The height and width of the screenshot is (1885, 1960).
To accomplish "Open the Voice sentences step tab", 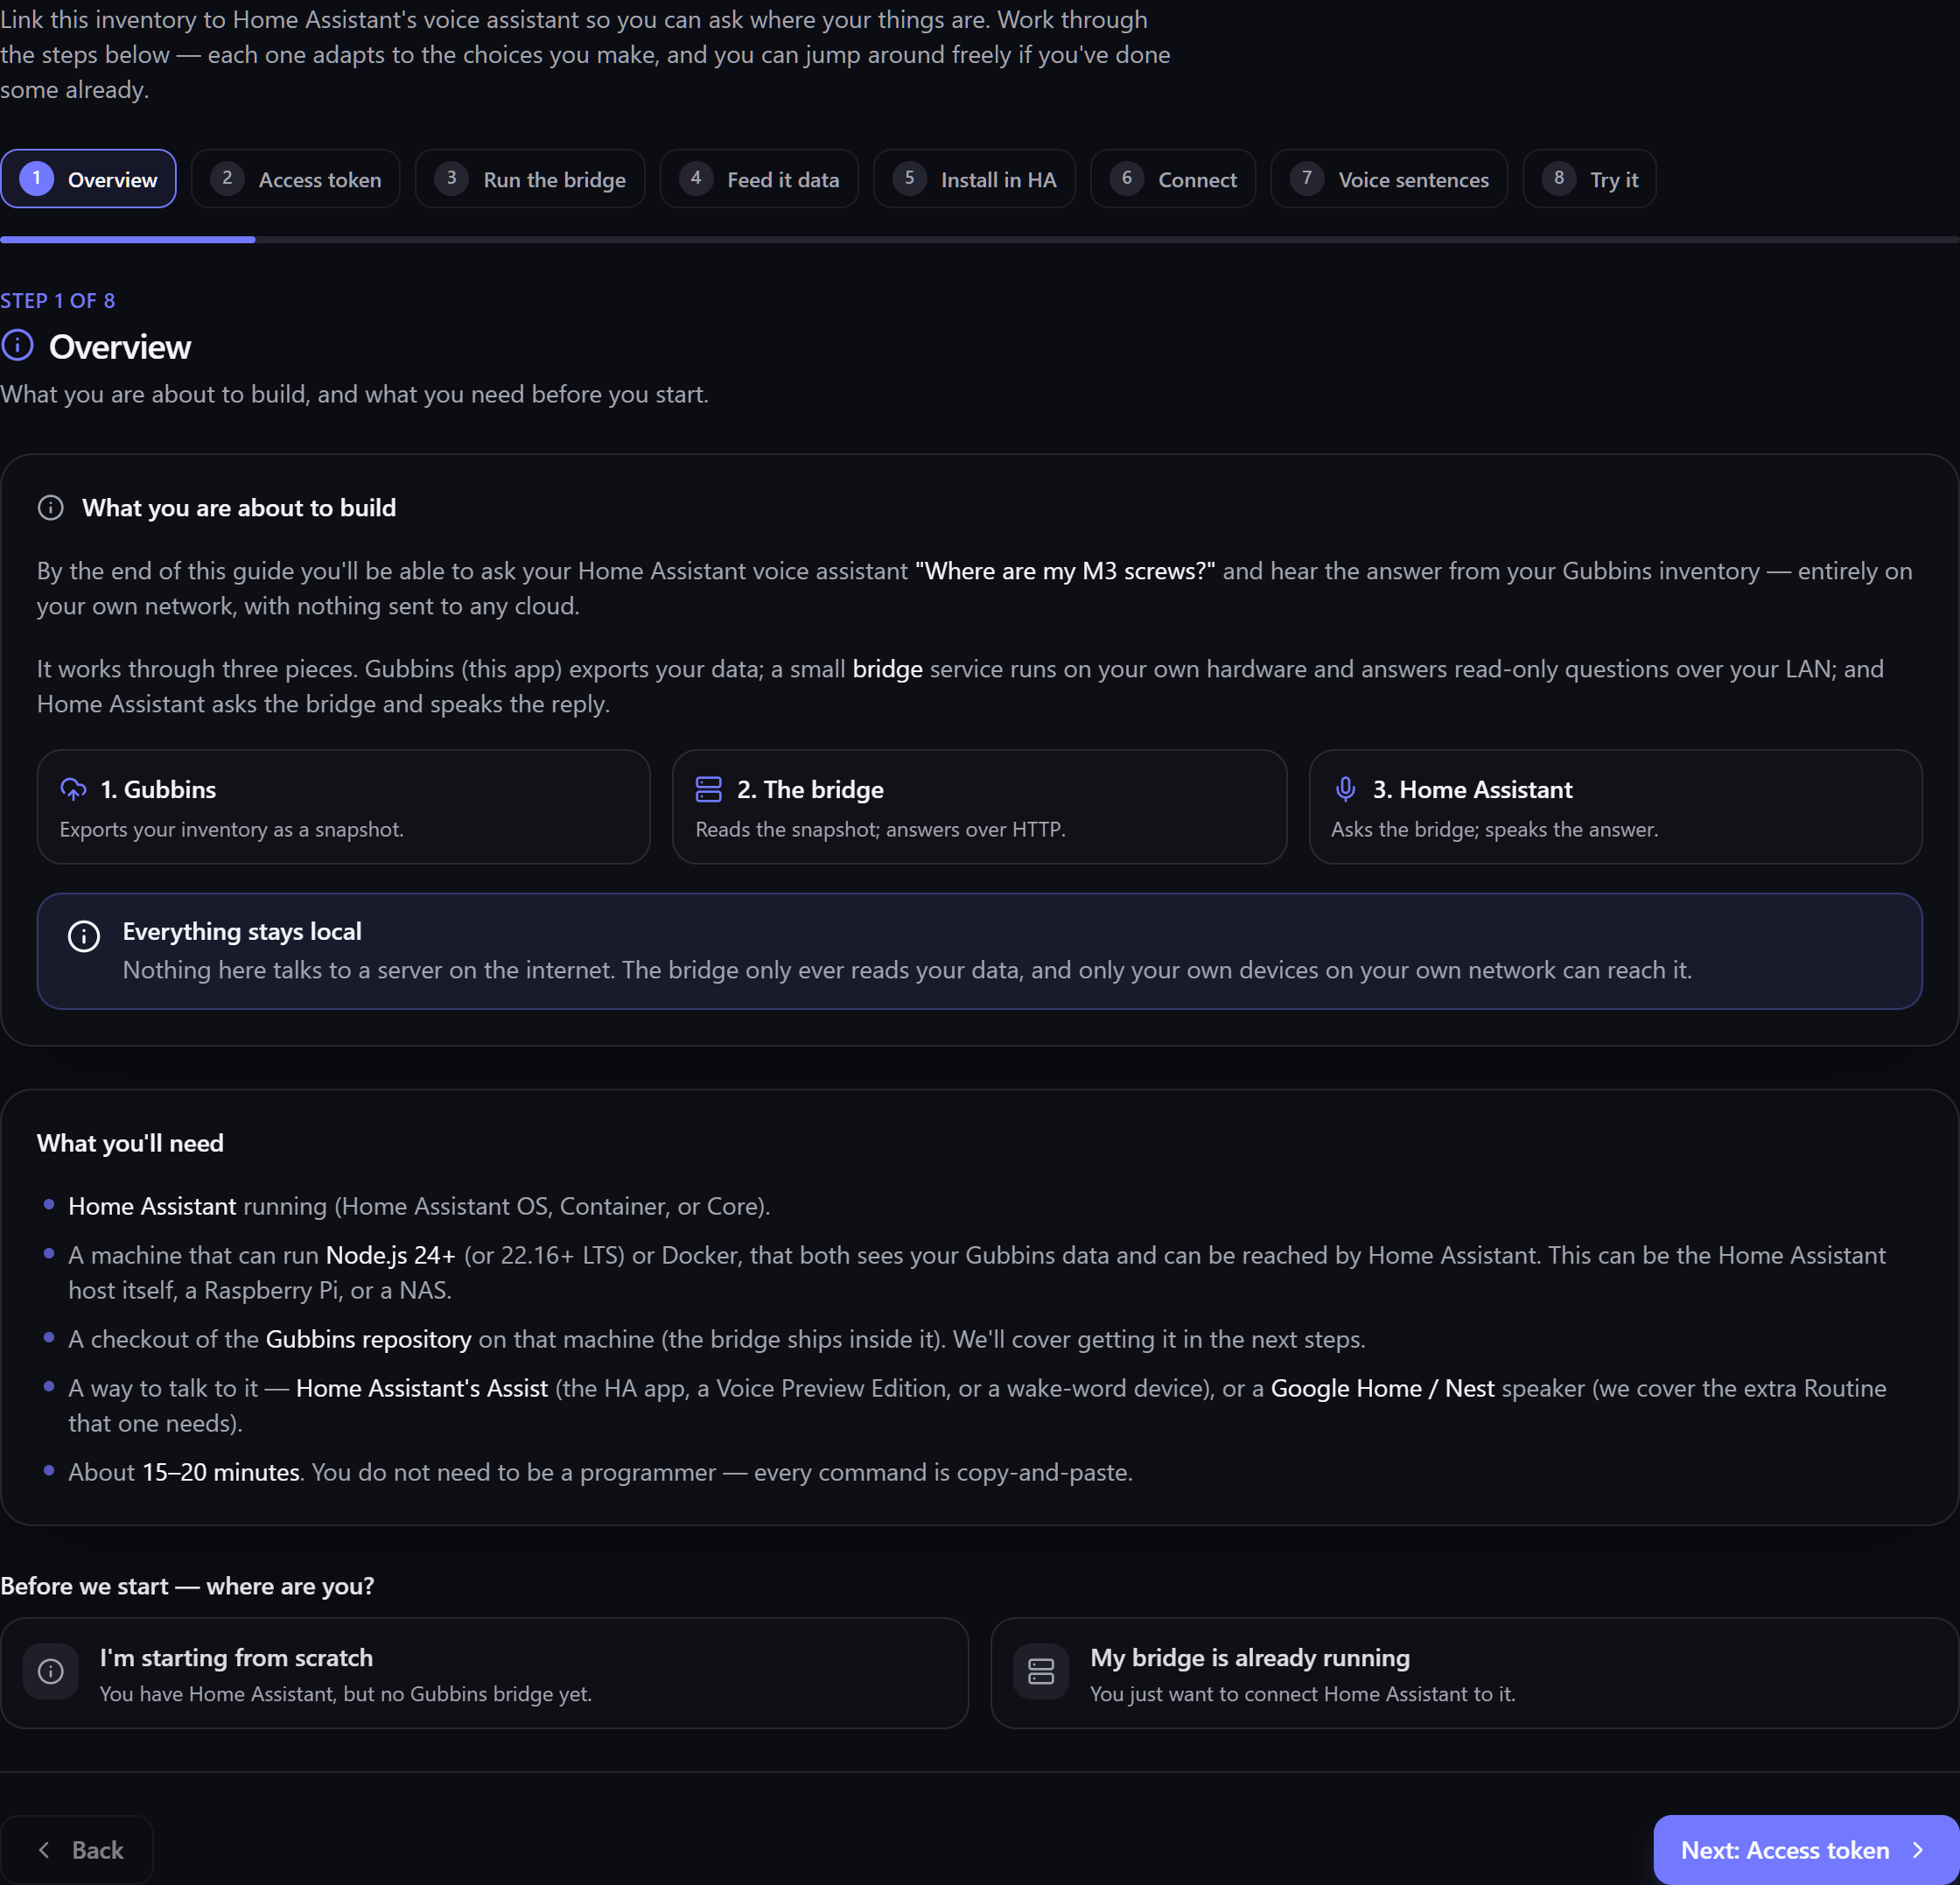I will 1389,179.
